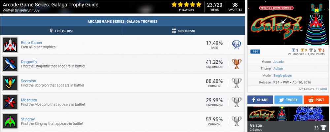Open the English (US) language selector
Screen dimensions: 330x132
tap(61, 31)
